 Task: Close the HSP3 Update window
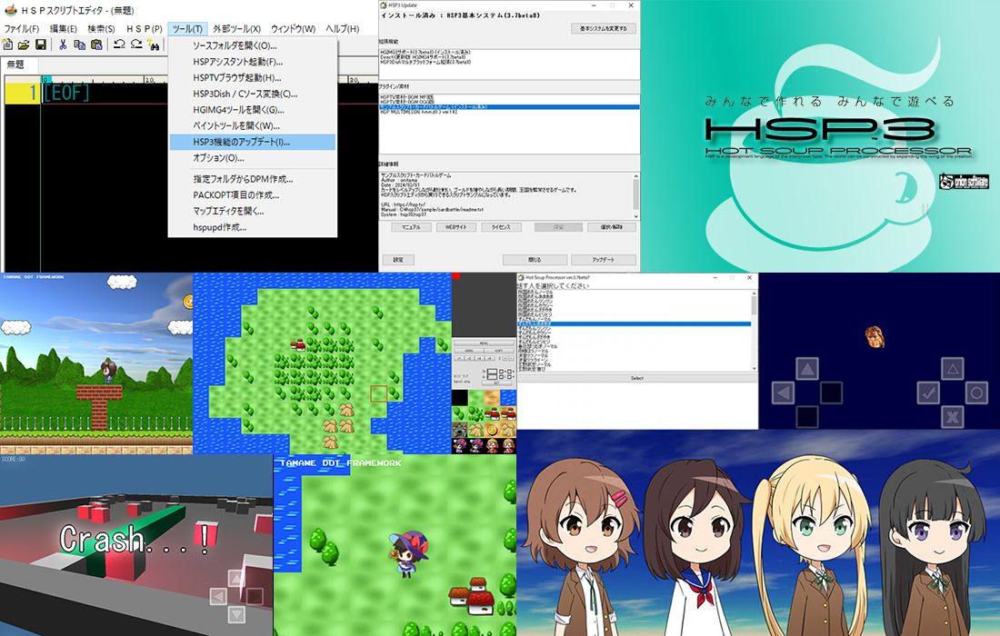pyautogui.click(x=632, y=5)
